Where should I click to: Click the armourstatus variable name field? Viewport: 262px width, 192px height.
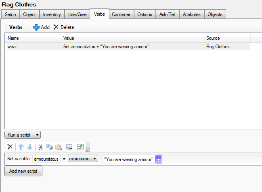pos(46,159)
